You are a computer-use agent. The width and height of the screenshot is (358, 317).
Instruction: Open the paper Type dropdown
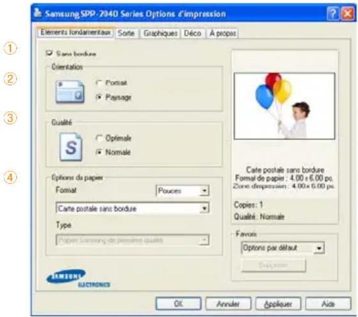133,240
